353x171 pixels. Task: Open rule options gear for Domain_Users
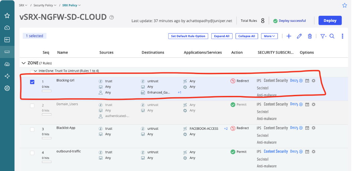click(x=313, y=104)
